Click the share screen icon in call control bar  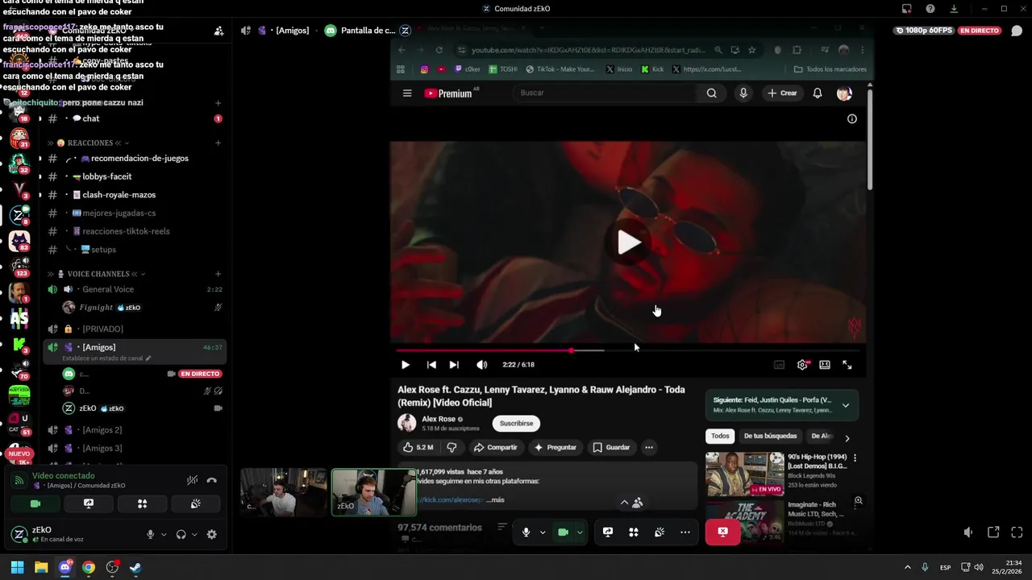(608, 532)
